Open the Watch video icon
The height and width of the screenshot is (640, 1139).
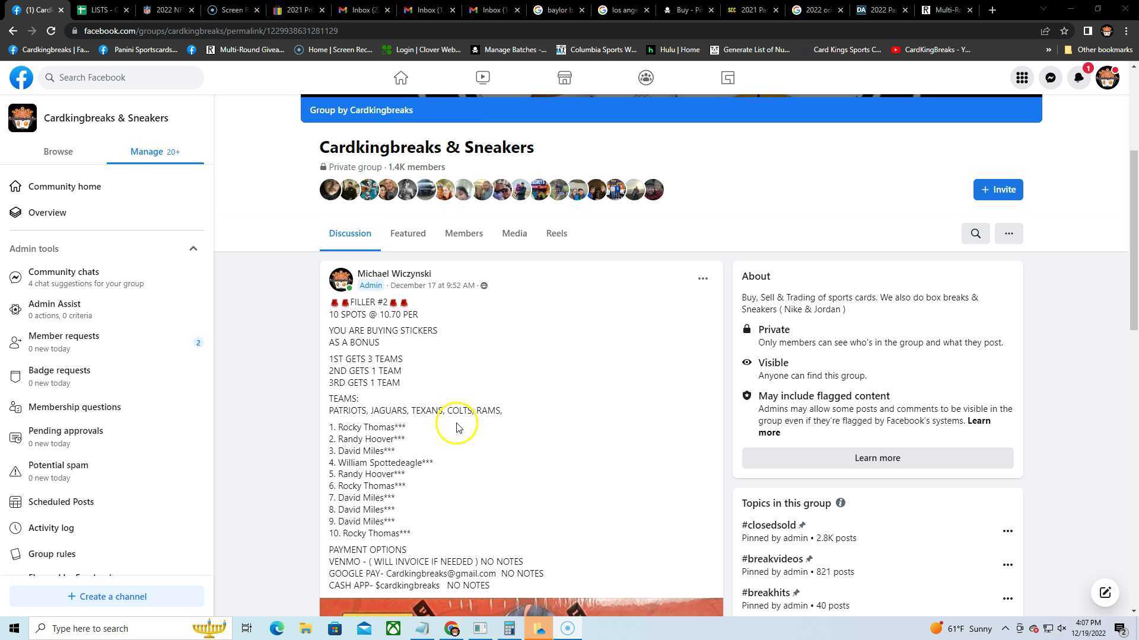point(482,78)
